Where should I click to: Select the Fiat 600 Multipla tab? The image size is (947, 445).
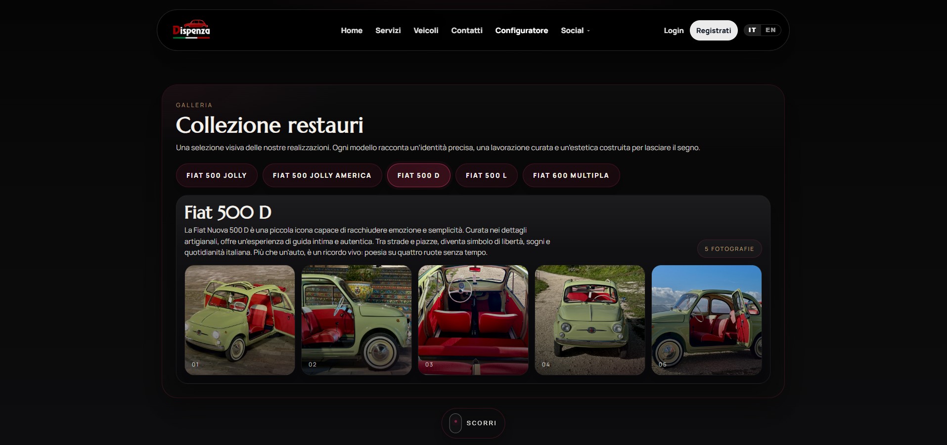571,175
